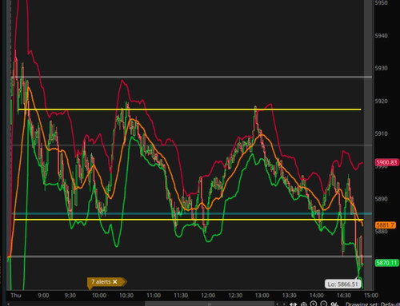Click the green 5870.11 price label
The width and height of the screenshot is (400, 306).
(x=386, y=263)
